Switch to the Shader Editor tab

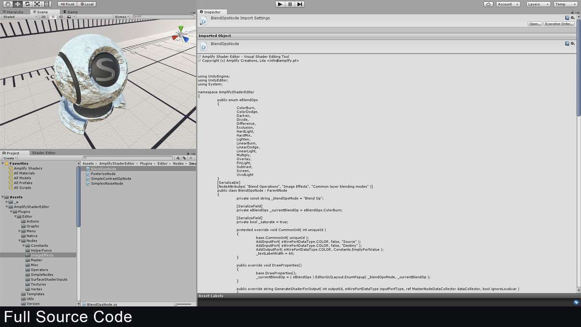44,153
